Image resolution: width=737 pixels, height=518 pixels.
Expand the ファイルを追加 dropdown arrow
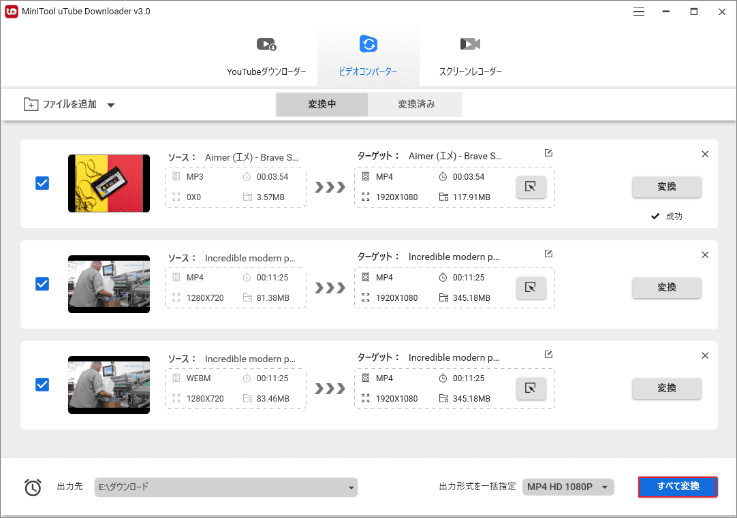click(x=111, y=106)
